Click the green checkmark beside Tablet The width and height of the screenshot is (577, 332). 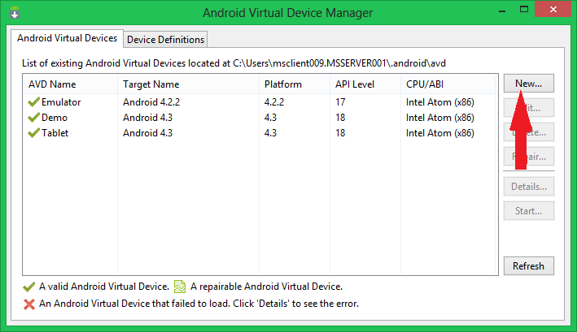pyautogui.click(x=33, y=134)
